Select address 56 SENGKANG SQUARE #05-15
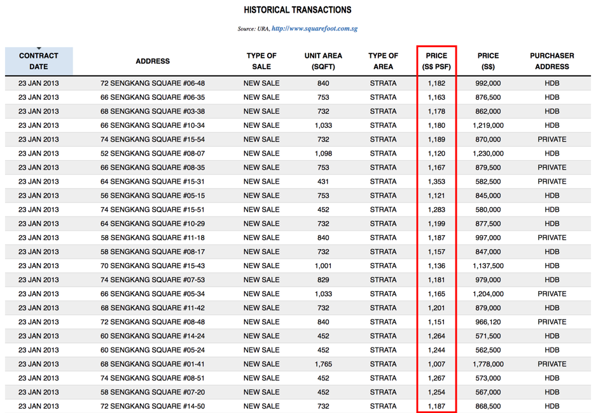596x413 pixels. tap(153, 196)
